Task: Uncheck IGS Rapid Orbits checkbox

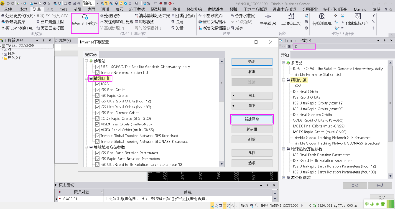Action: 98,96
